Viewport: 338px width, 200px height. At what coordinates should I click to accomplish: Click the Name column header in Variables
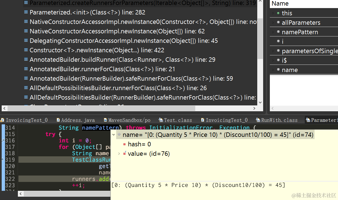pos(304,4)
